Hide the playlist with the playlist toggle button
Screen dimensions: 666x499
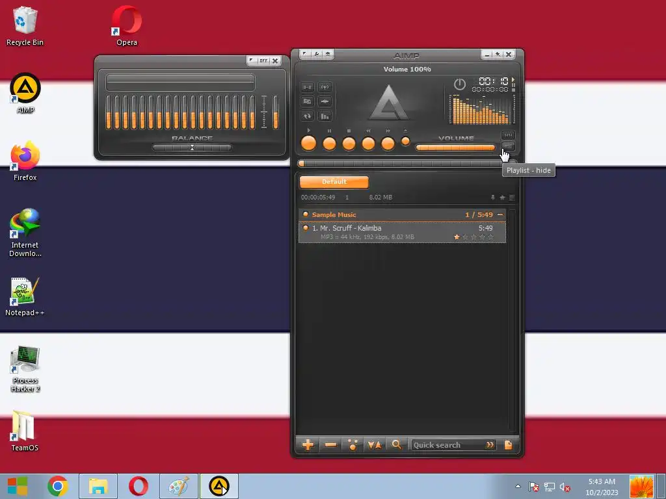tap(508, 146)
